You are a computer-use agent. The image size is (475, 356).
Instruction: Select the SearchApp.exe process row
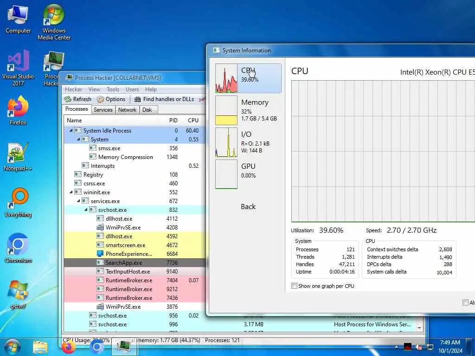coord(135,262)
